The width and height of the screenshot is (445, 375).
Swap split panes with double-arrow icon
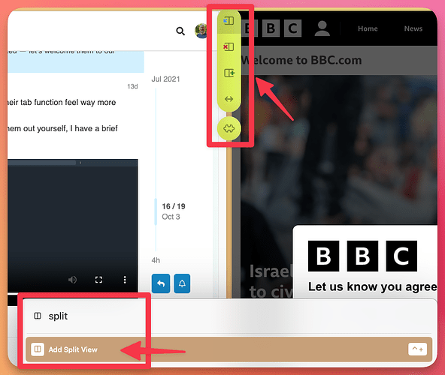point(229,99)
